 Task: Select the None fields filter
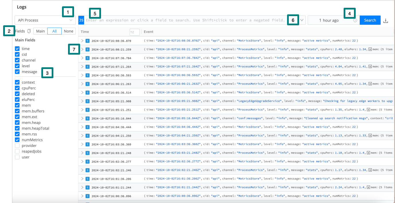pyautogui.click(x=69, y=31)
